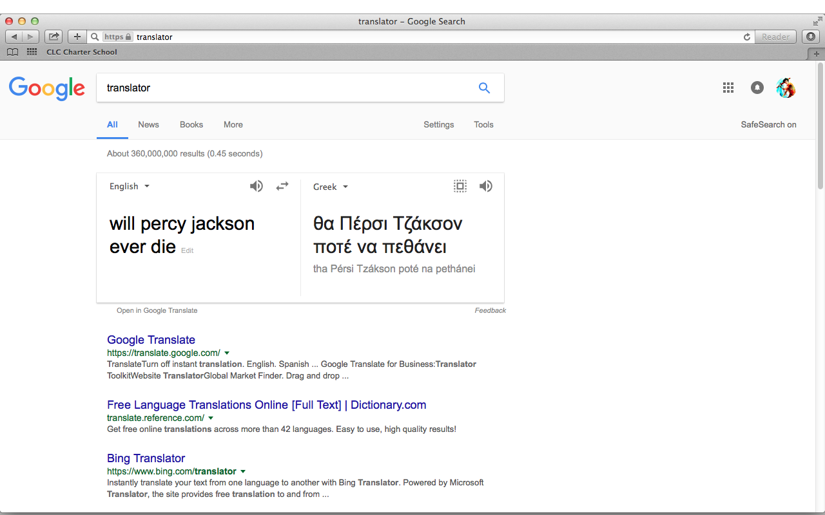
Task: Click the blue search magnifier icon
Action: pos(484,88)
